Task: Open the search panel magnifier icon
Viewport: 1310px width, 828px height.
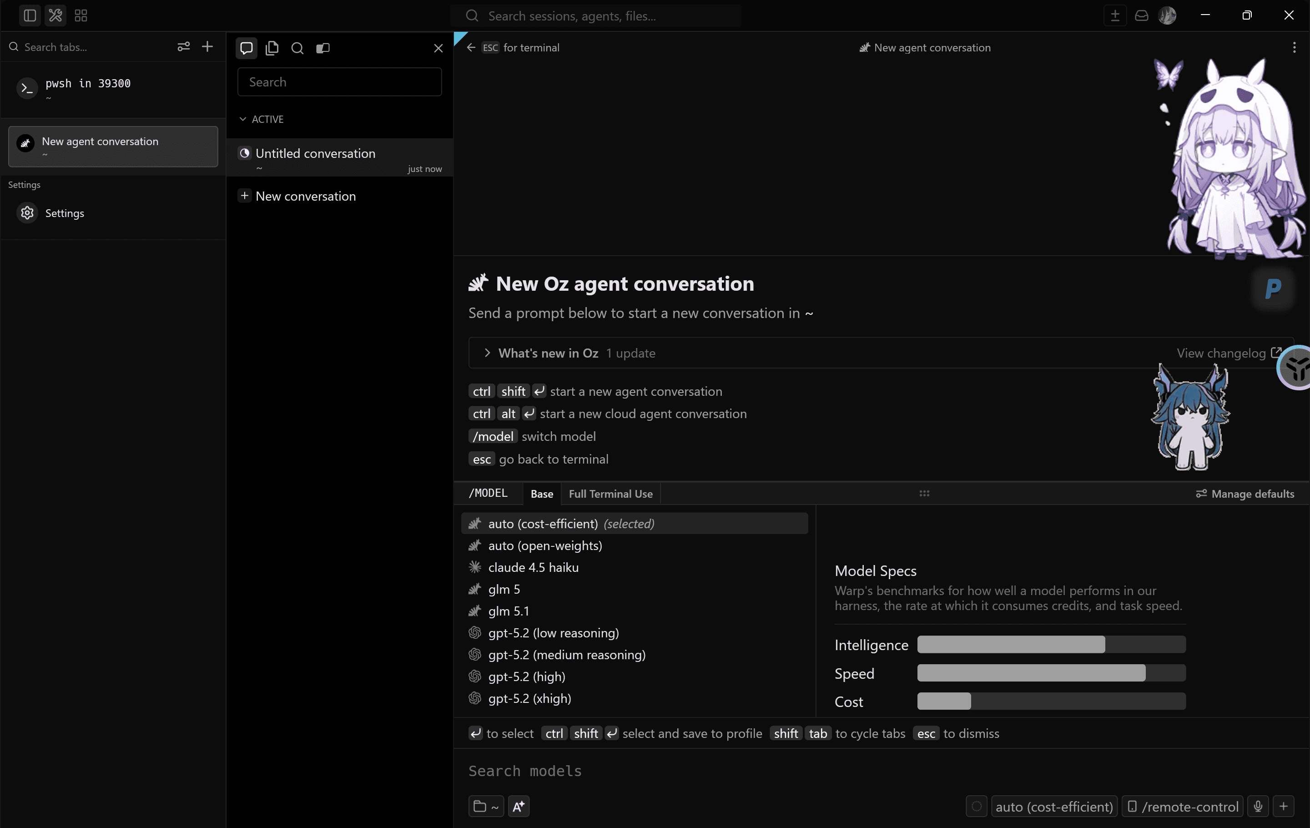Action: pos(297,48)
